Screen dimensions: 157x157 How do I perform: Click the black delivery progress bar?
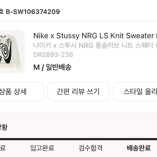coord(78,139)
